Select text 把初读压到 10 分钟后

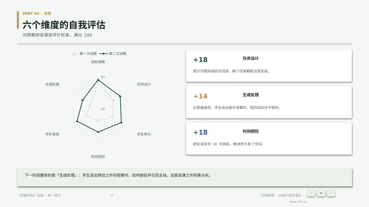(x=212, y=144)
